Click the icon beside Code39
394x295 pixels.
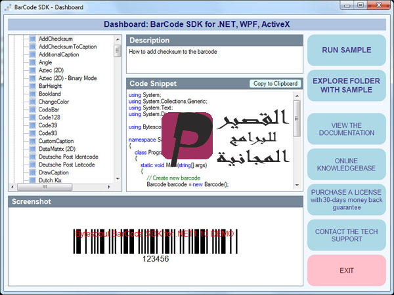click(x=32, y=125)
